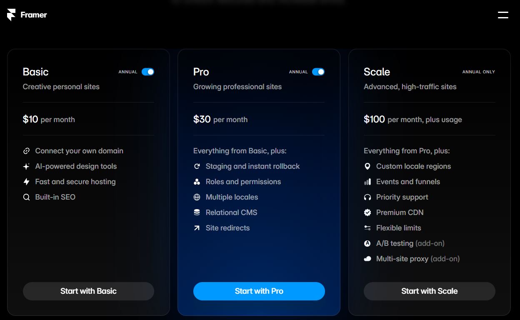Click the pin icon for Custom locale regions

click(367, 166)
